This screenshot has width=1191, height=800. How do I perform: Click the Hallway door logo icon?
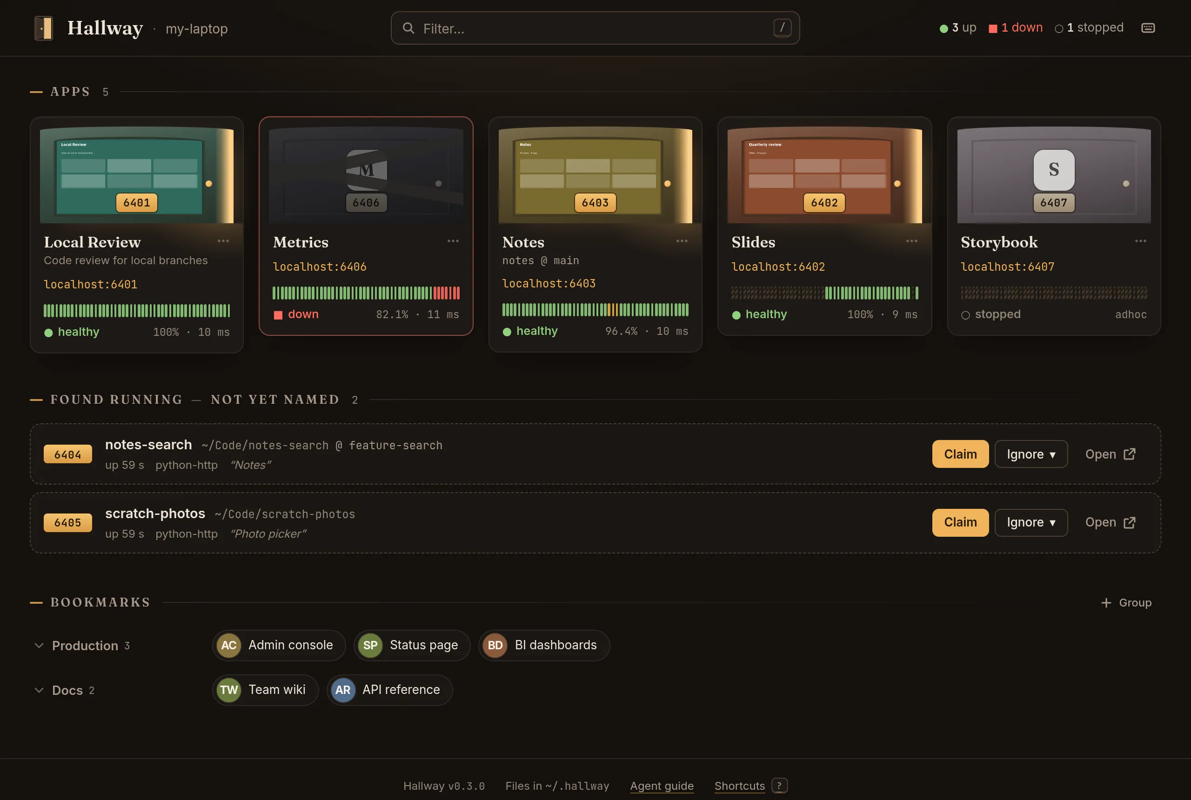tap(44, 28)
